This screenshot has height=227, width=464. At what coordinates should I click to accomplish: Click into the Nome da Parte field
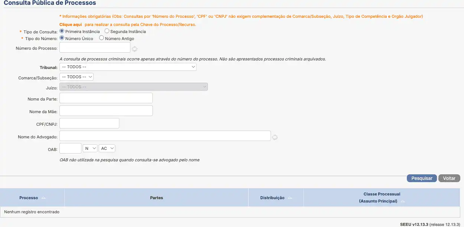coord(106,98)
